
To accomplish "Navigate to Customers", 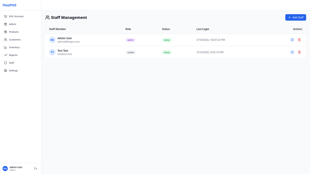I will coord(14,39).
